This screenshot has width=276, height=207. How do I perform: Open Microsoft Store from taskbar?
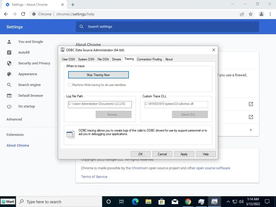point(161,202)
